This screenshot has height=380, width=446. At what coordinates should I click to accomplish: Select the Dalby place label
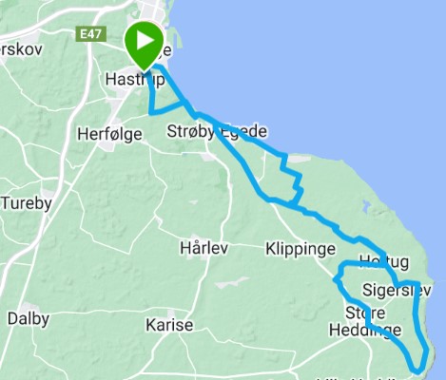pyautogui.click(x=29, y=319)
